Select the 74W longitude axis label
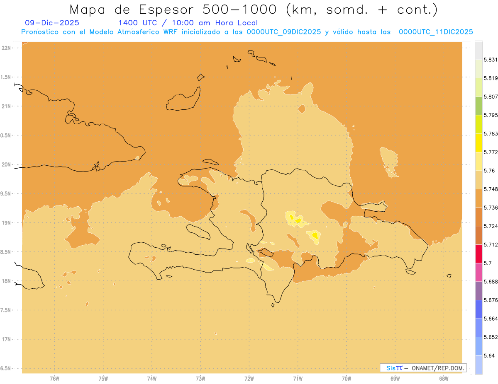Image resolution: width=498 pixels, height=384 pixels. click(152, 379)
